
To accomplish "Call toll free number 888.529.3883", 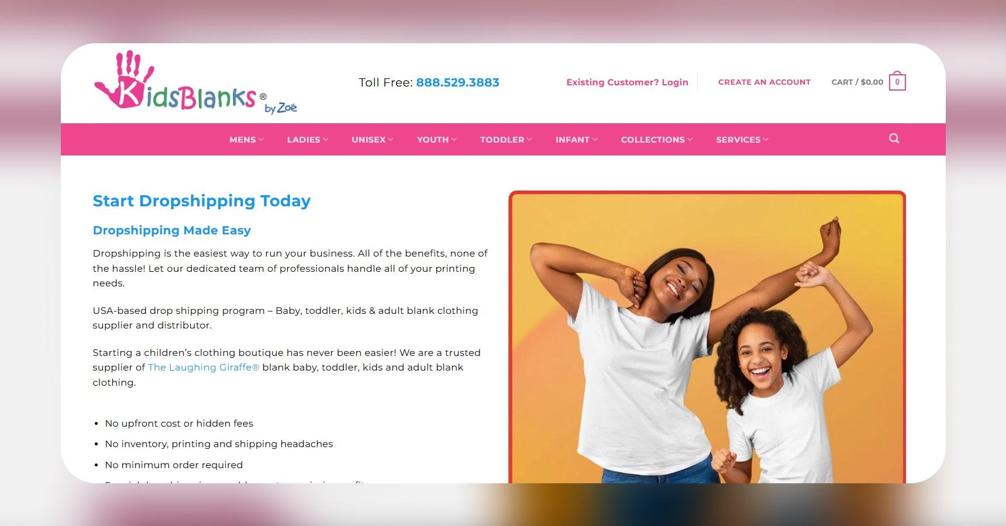I will tap(457, 82).
